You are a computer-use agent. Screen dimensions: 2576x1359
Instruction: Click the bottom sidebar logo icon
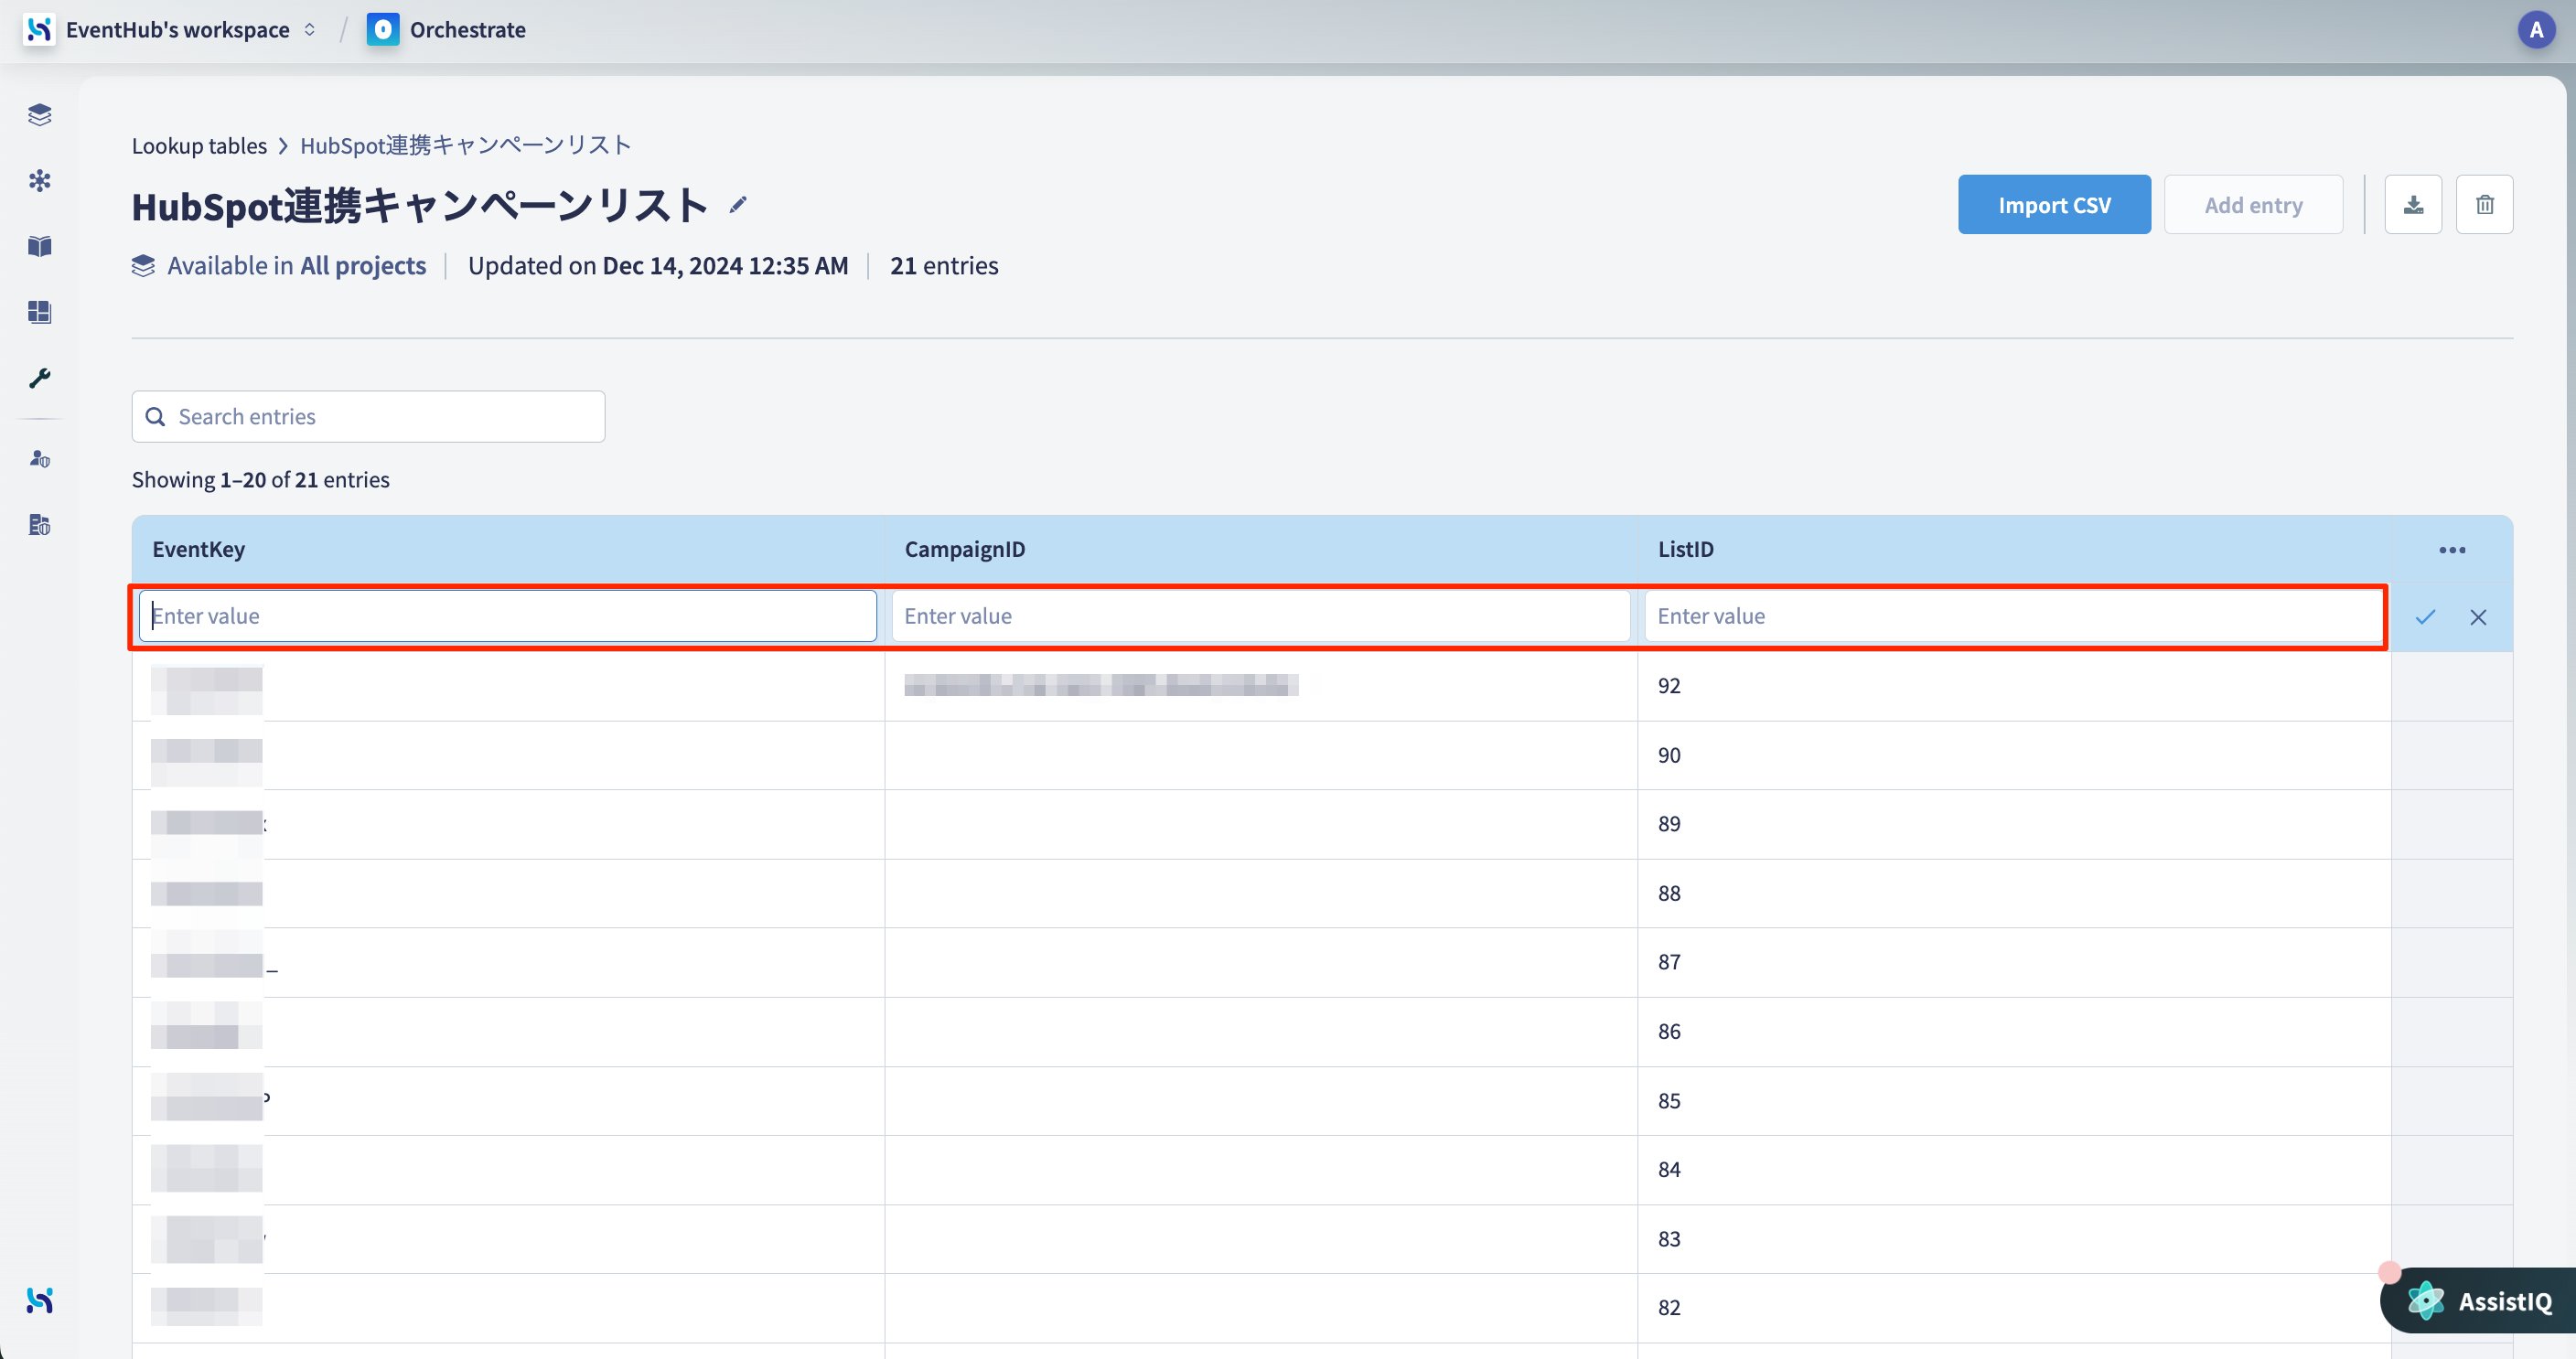tap(40, 1300)
